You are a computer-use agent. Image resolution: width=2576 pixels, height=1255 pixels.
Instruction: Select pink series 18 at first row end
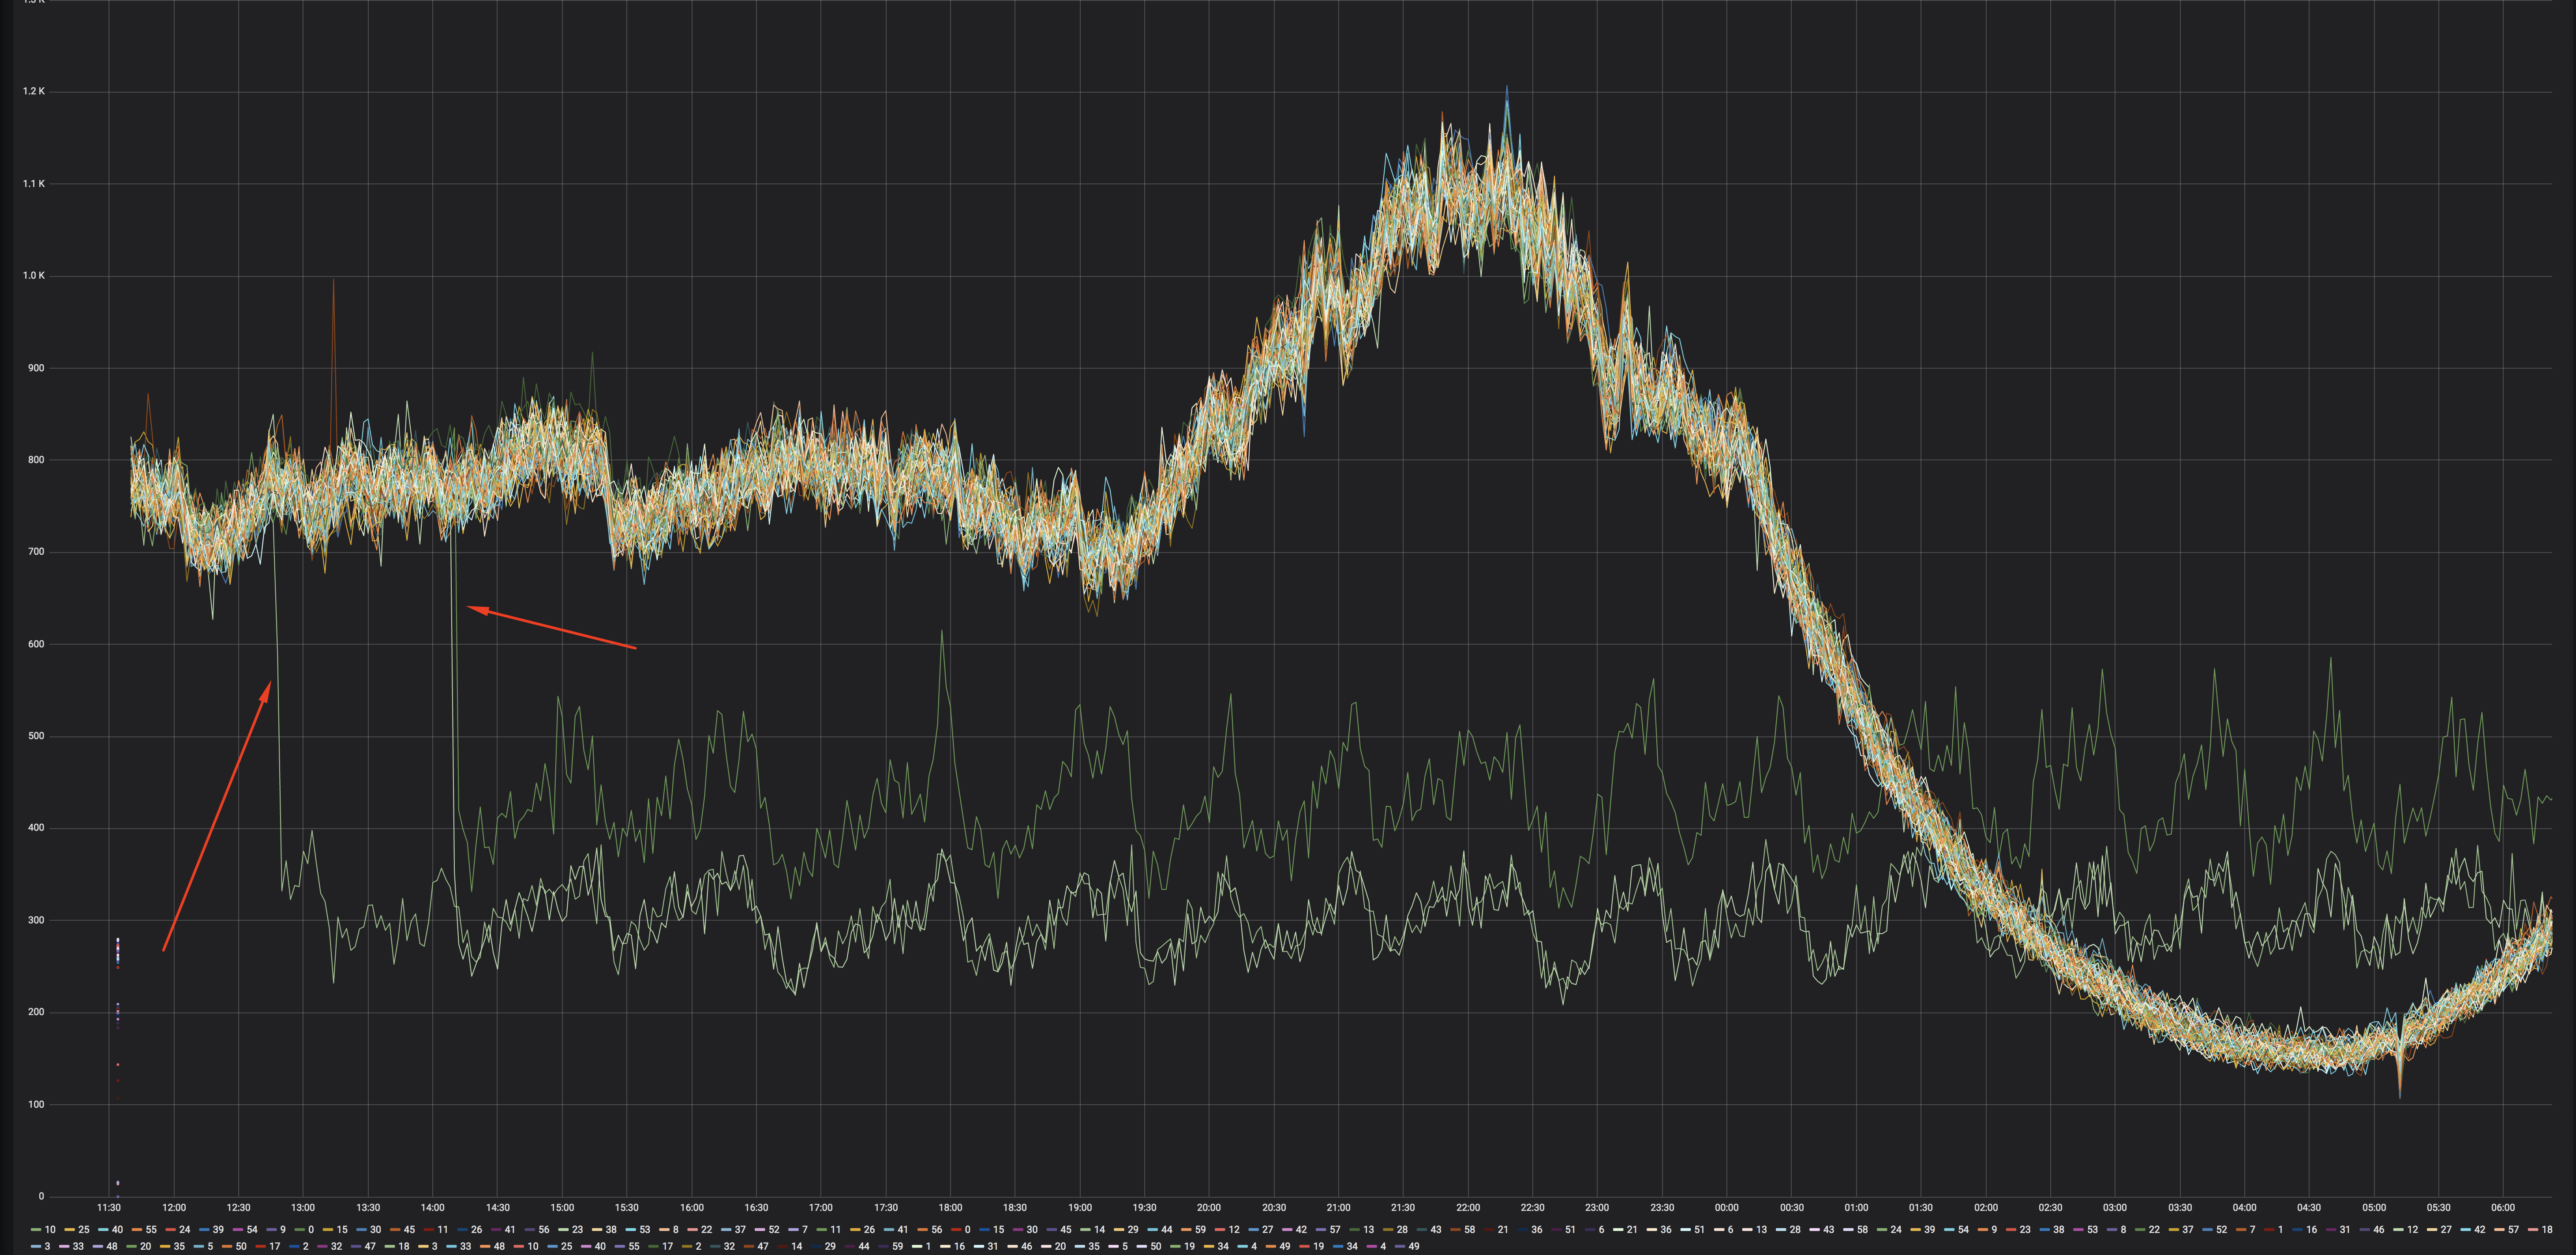(2547, 1230)
